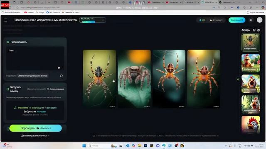This screenshot has height=149, width=266.
Task: Click the prompt text field containing Паук
Action: (35, 58)
